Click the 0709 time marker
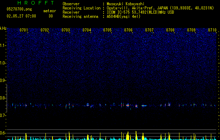The image size is (220, 140). coord(191,30)
